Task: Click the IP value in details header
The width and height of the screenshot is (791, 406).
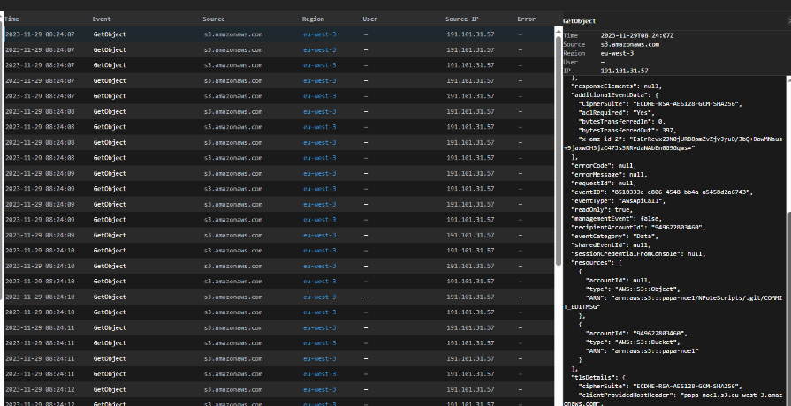Action: coord(624,71)
